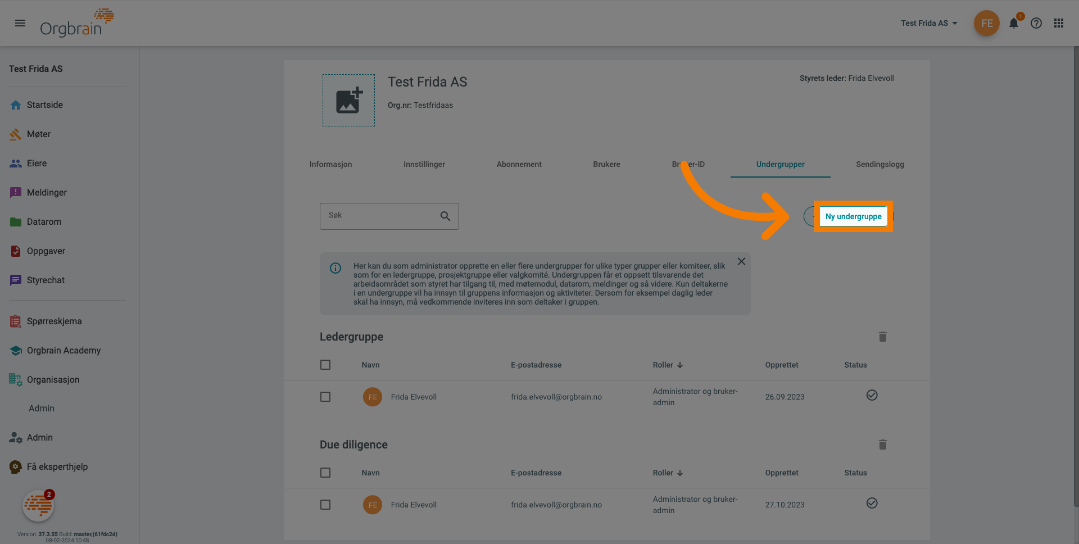Click E-postadresse header in Due diligence
Image resolution: width=1079 pixels, height=544 pixels.
pos(536,473)
